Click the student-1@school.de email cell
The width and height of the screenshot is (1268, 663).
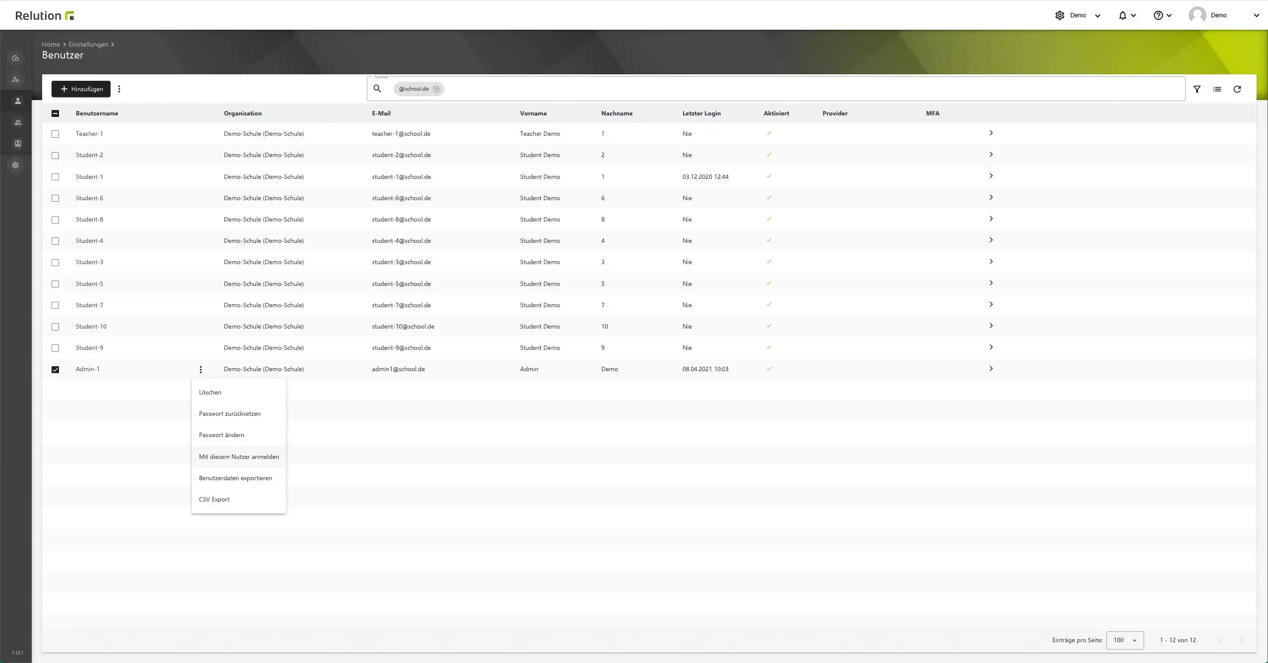[402, 177]
